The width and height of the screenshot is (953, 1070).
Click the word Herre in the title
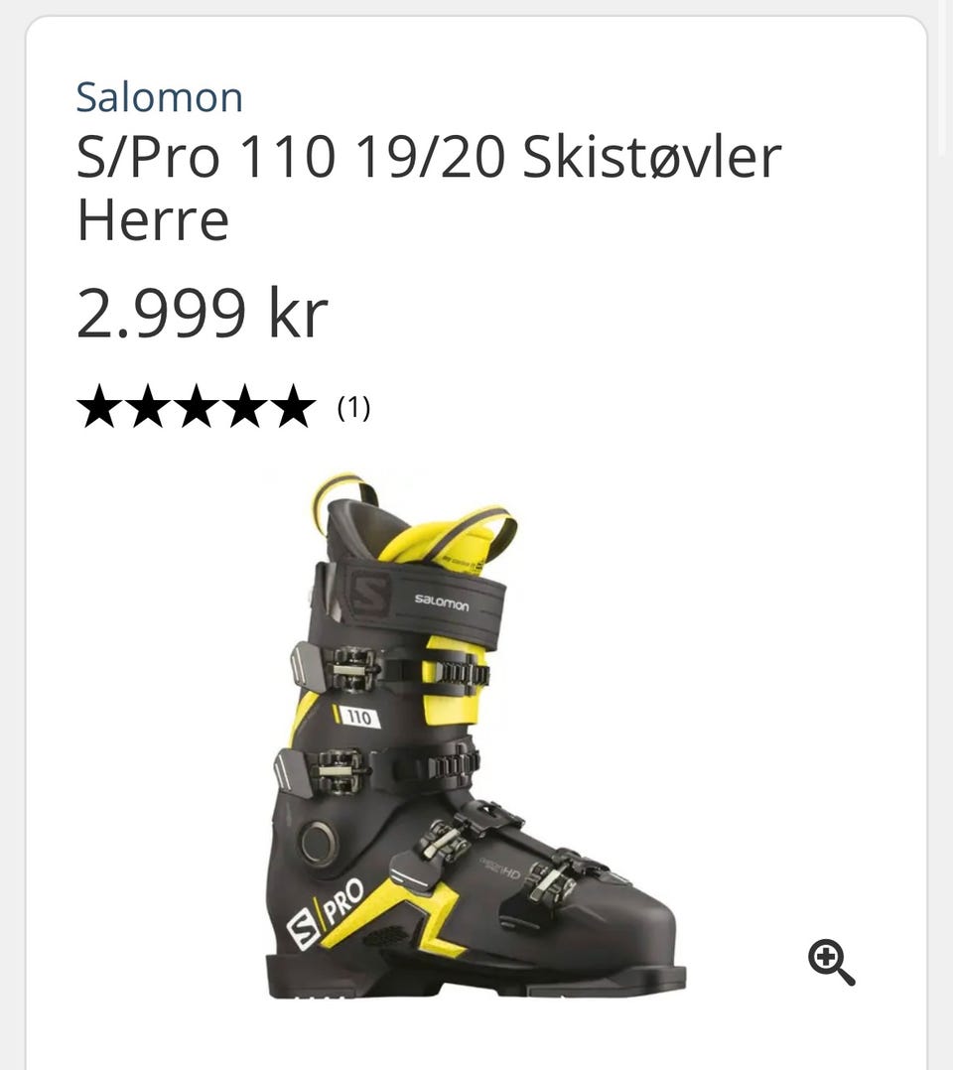pos(153,219)
